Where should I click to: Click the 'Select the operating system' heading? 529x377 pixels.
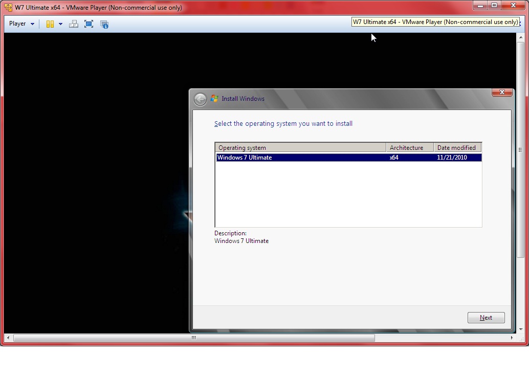click(283, 124)
